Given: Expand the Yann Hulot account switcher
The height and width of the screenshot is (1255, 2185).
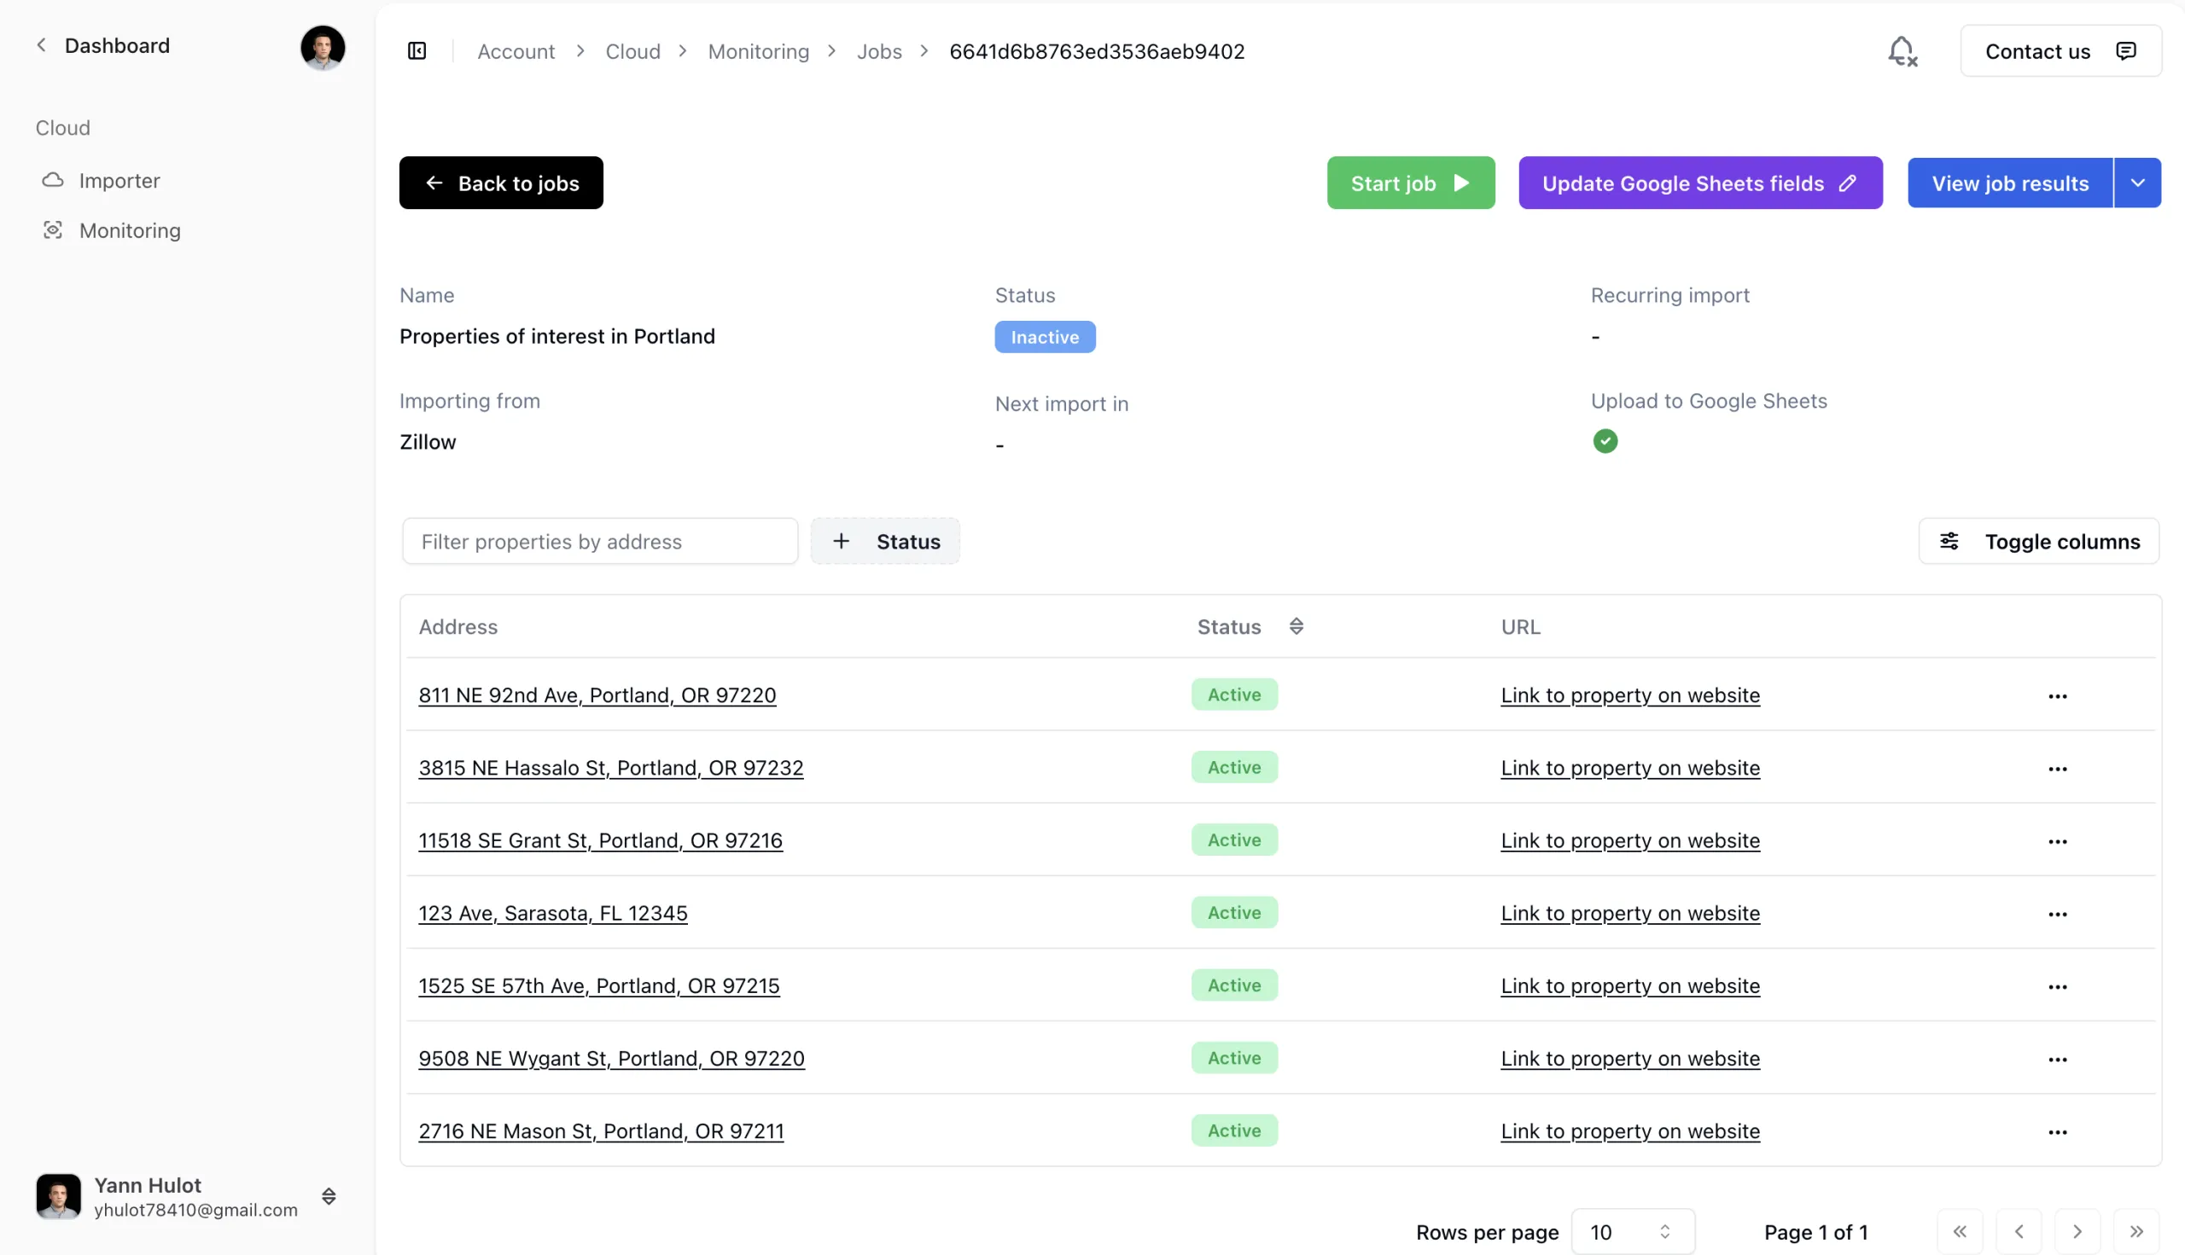Looking at the screenshot, I should [329, 1196].
